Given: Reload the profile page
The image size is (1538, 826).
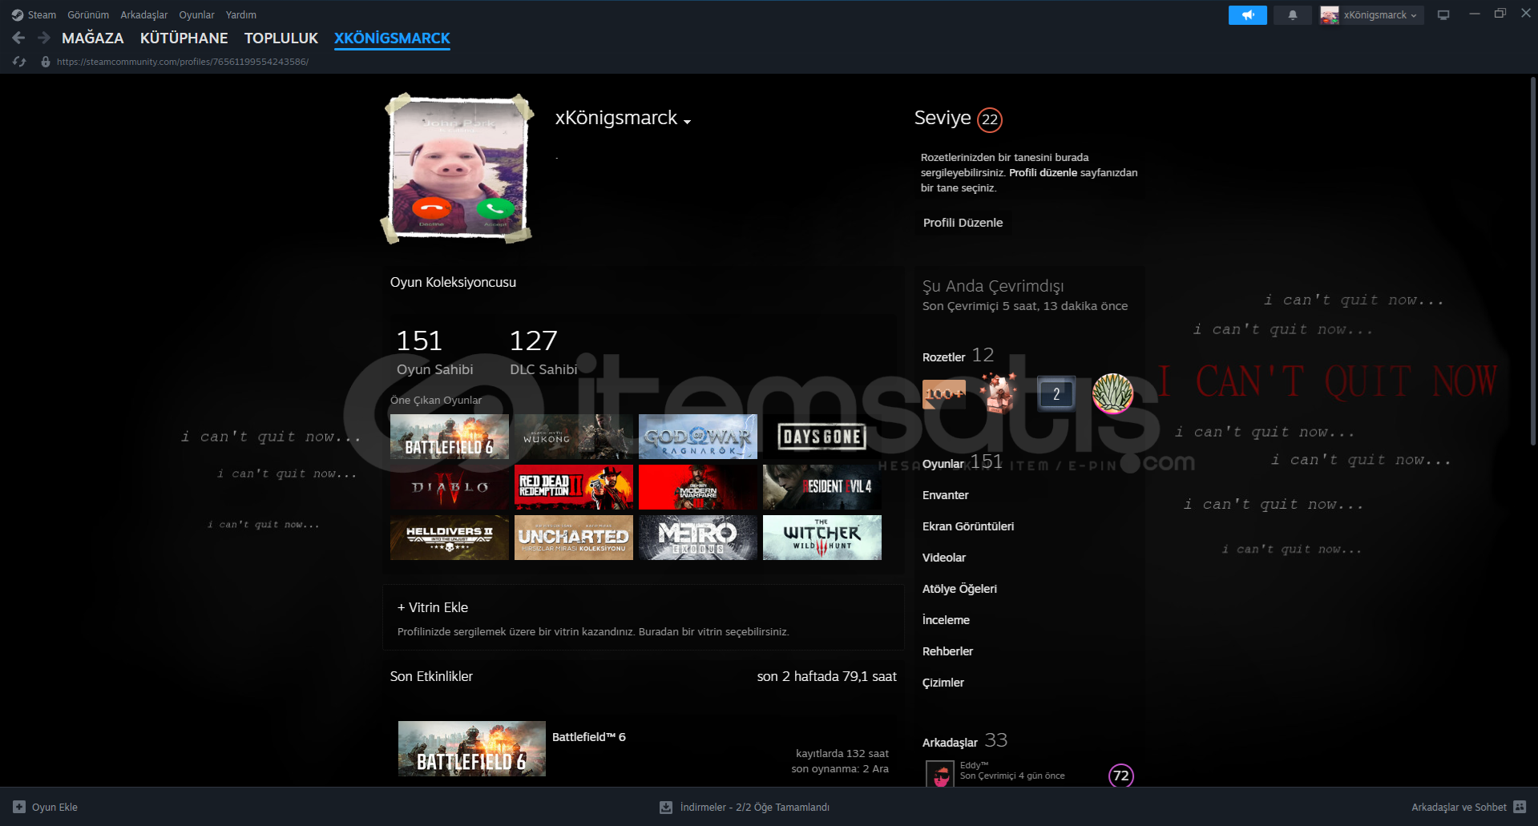Looking at the screenshot, I should tap(19, 62).
